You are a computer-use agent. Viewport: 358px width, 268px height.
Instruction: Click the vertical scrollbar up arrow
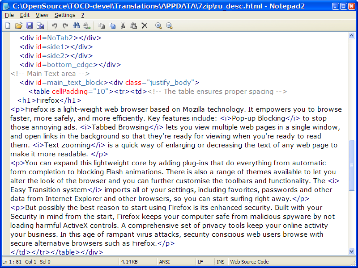click(352, 36)
